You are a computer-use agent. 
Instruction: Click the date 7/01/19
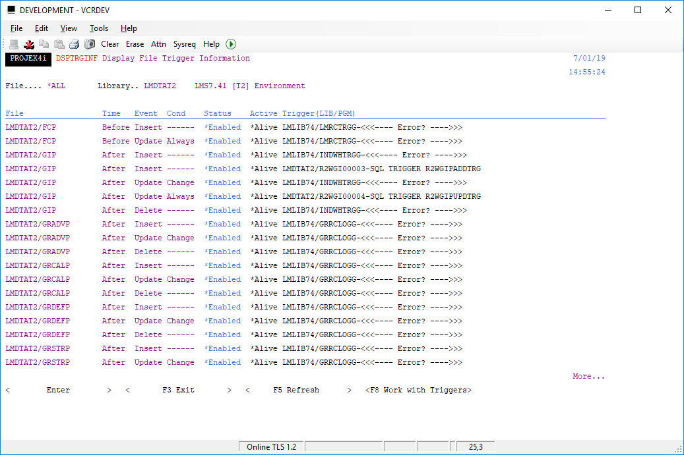pos(589,59)
